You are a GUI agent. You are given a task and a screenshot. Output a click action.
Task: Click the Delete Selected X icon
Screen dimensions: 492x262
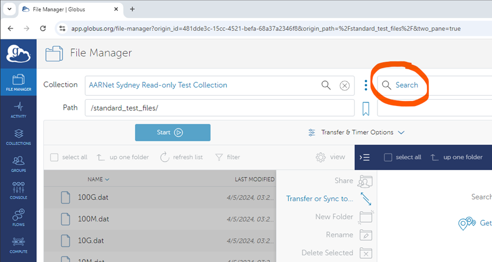pos(366,253)
